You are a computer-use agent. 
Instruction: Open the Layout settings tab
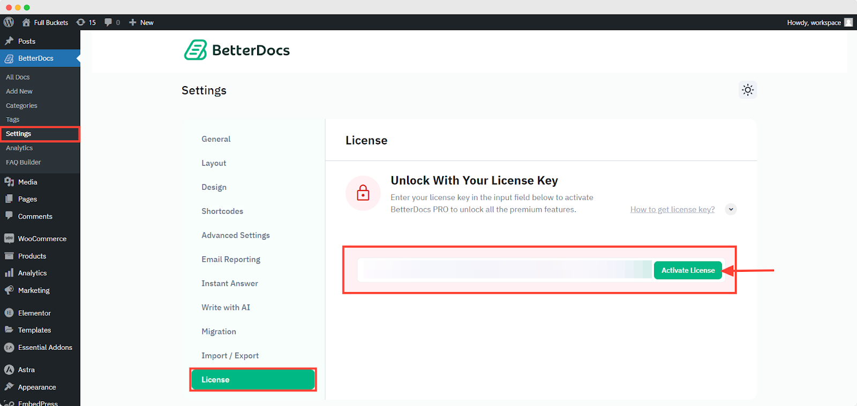pyautogui.click(x=214, y=163)
